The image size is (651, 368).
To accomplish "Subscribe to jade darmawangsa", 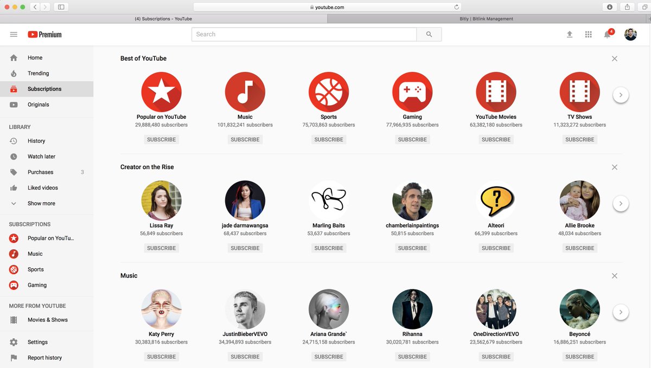I will click(245, 248).
